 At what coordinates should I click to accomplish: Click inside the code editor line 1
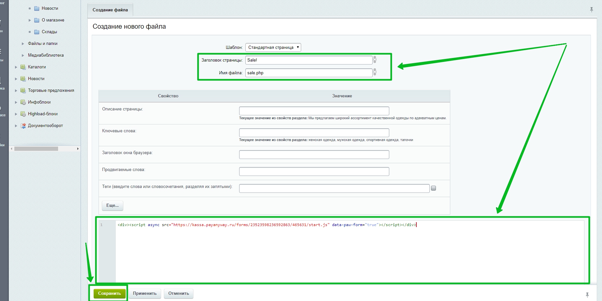tap(267, 225)
